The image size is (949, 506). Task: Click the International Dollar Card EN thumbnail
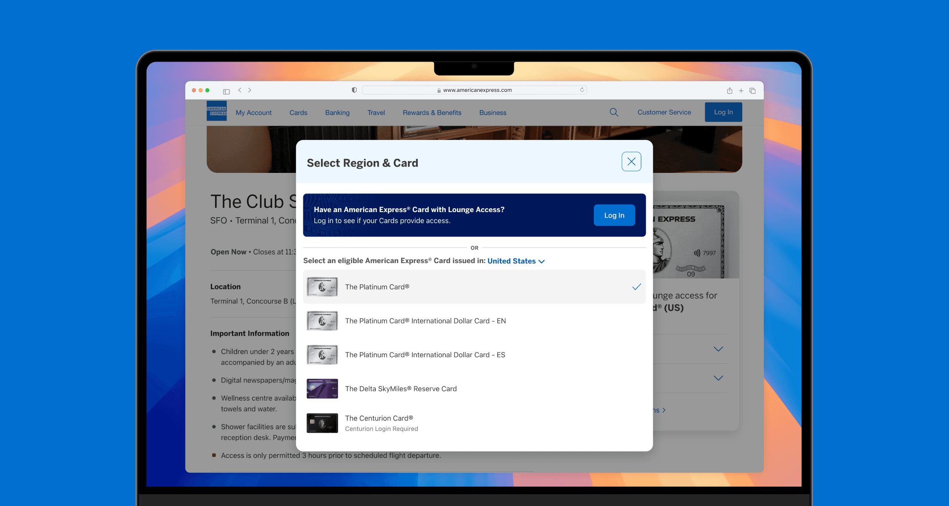coord(322,321)
